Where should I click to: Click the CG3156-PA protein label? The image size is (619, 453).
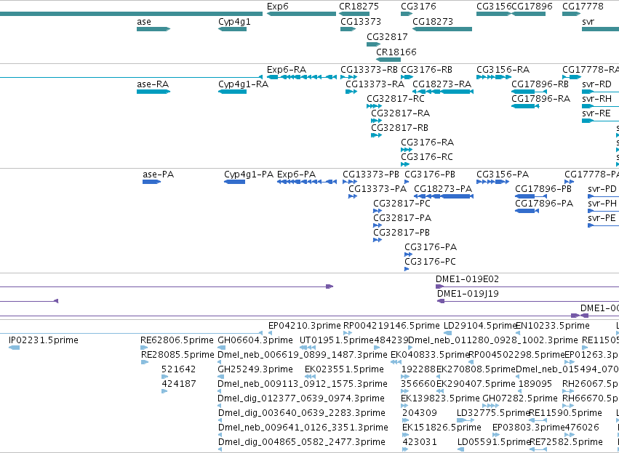(503, 175)
